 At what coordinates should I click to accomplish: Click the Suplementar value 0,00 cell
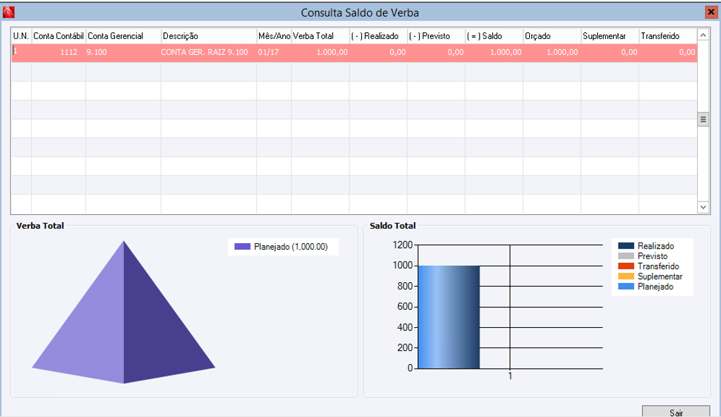pyautogui.click(x=610, y=52)
